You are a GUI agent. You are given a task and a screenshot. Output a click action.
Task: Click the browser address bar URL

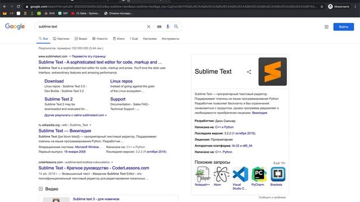point(173,7)
